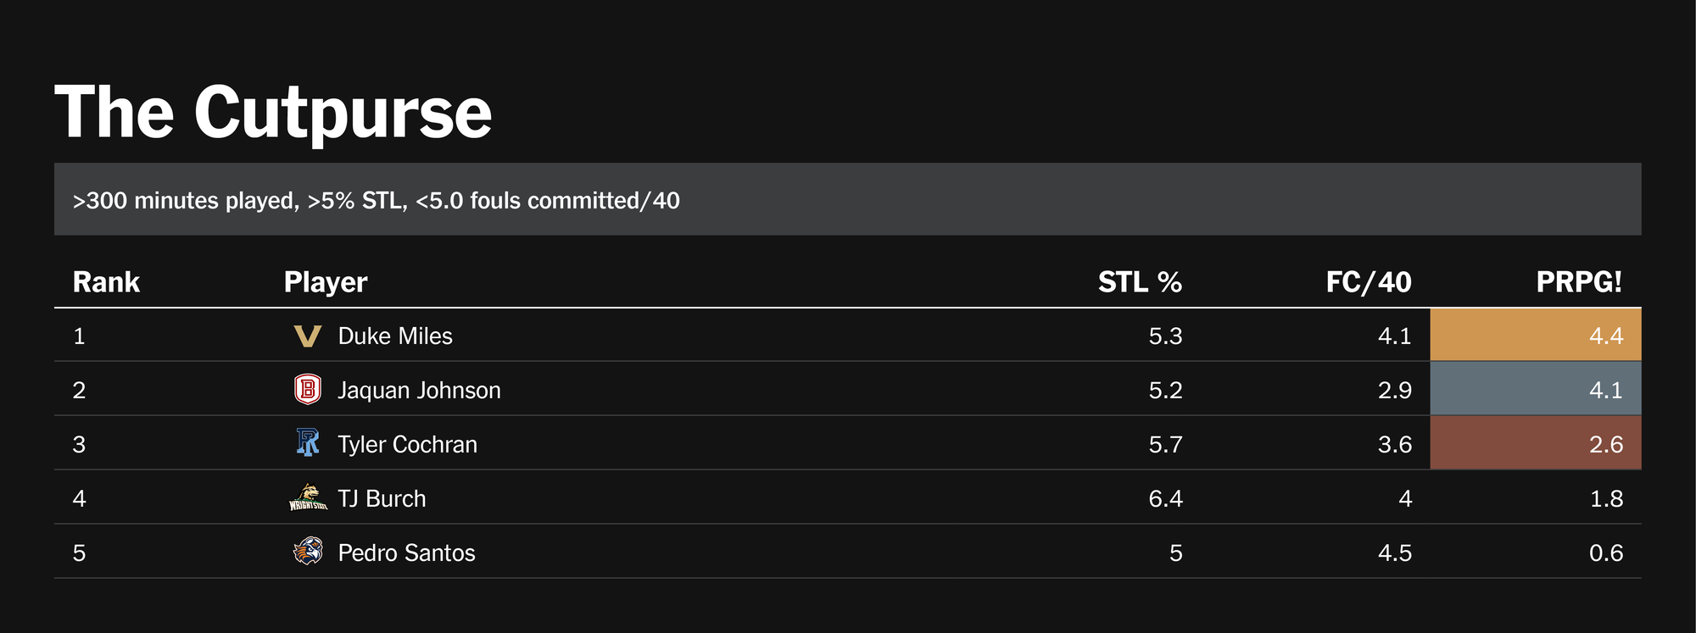Sort by the PRPG! column header
The height and width of the screenshot is (633, 1696).
(1578, 282)
